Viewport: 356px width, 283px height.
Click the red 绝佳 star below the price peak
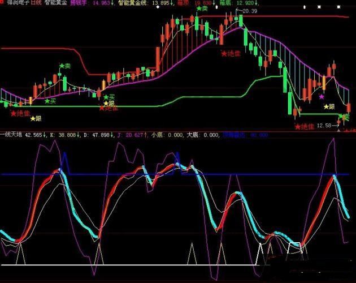coord(231,53)
